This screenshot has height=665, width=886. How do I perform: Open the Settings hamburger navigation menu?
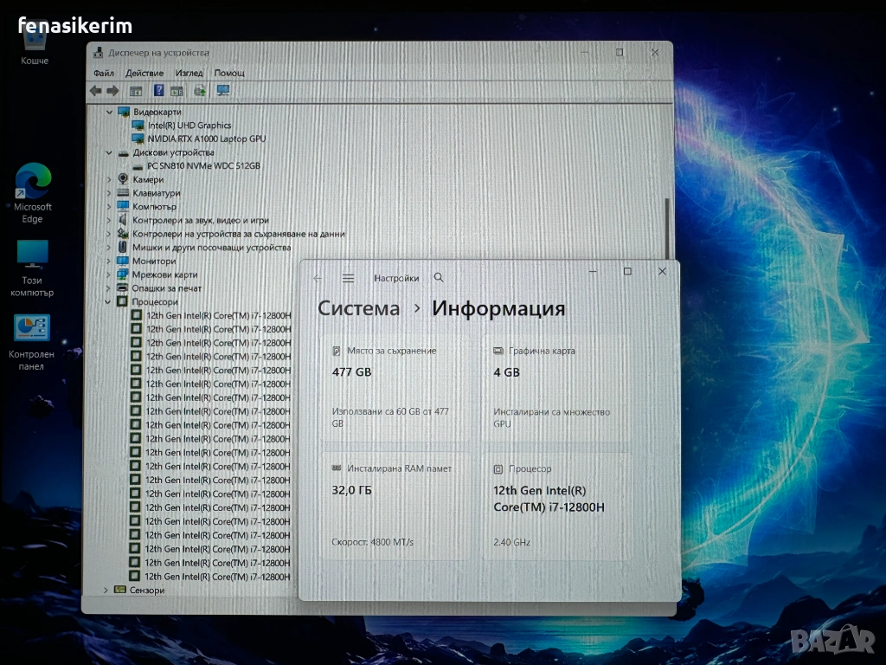348,278
